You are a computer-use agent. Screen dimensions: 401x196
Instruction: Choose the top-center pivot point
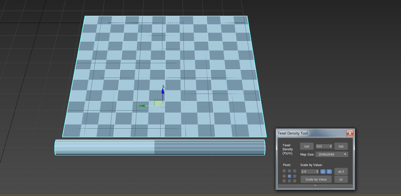[x=289, y=171]
